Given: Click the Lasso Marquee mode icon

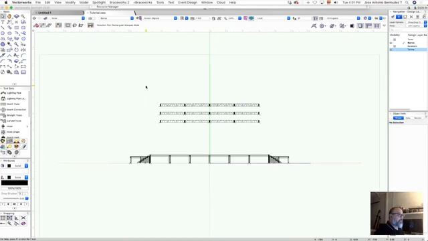Looking at the screenshot, I should pos(74,25).
